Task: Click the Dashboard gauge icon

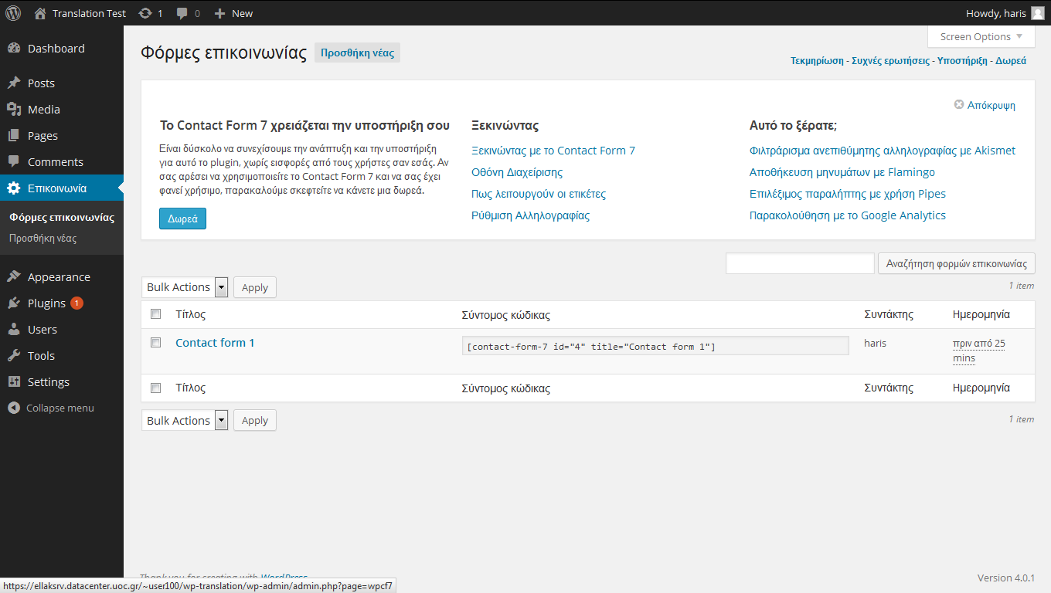Action: click(14, 48)
